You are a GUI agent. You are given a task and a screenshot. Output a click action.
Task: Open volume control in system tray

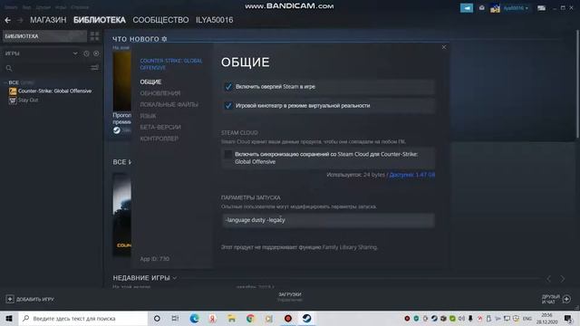[x=461, y=318]
